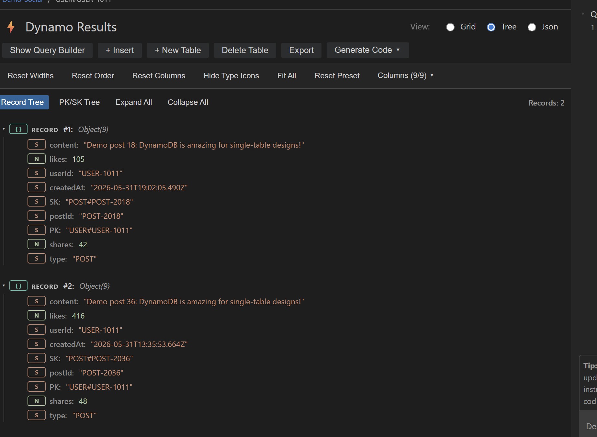Switch to the PK/SK Tree tab
The width and height of the screenshot is (597, 437).
point(79,102)
